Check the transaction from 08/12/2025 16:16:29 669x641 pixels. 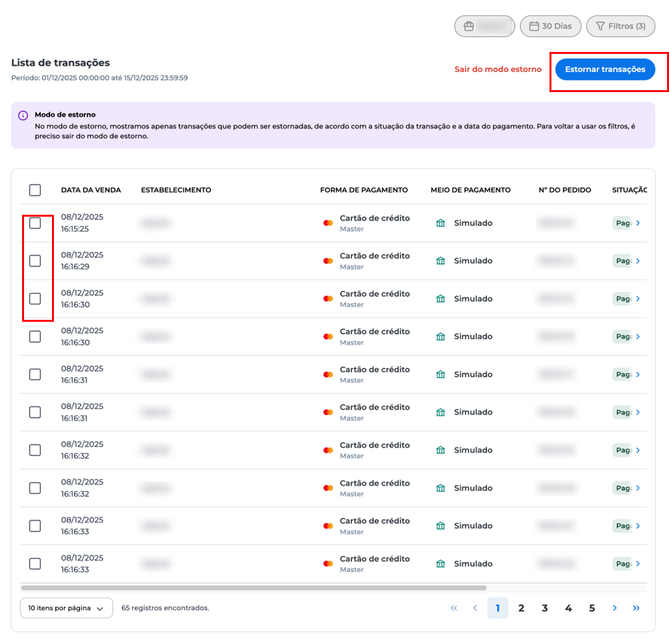35,261
